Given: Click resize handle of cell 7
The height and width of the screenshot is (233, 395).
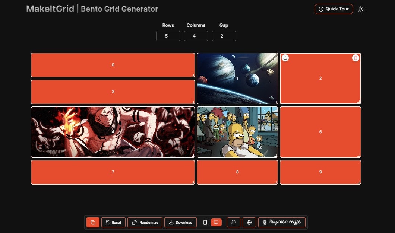Looking at the screenshot, I should (193, 182).
